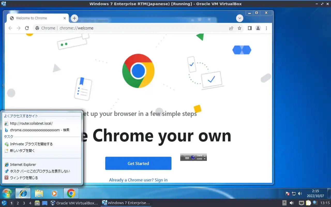Open the Windows 7 Start orb
Image resolution: width=331 pixels, height=207 pixels.
[x=7, y=193]
